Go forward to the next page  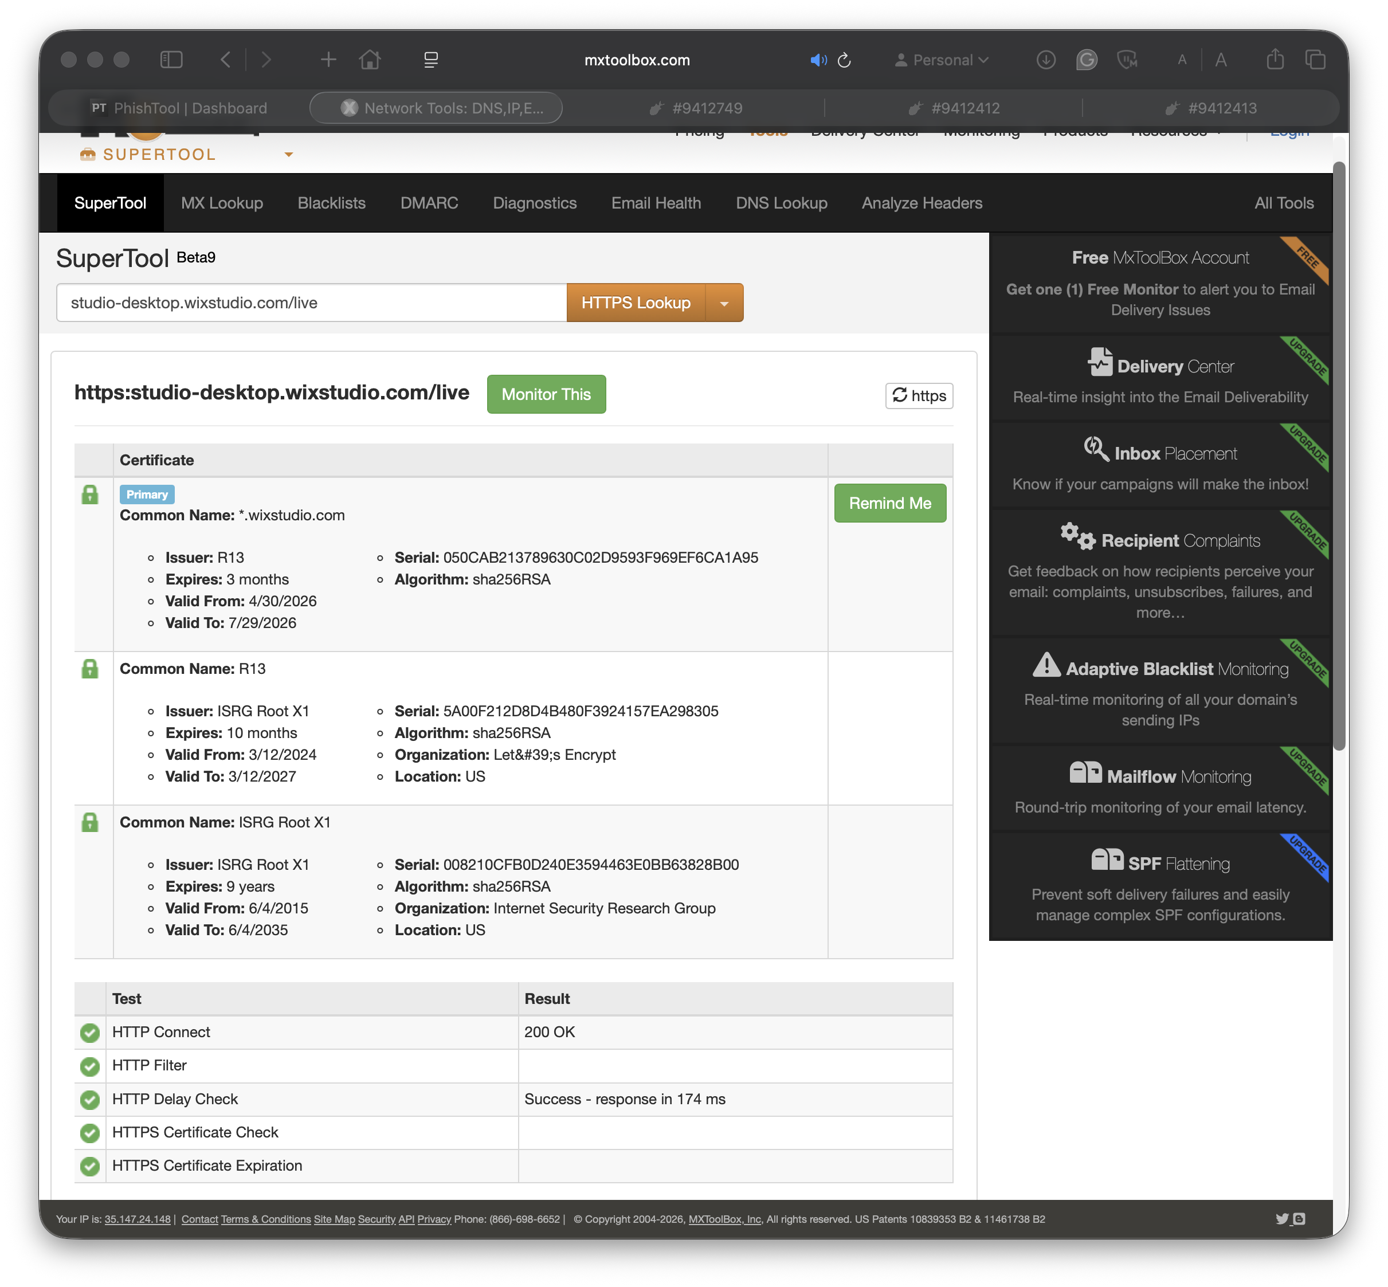[x=266, y=60]
